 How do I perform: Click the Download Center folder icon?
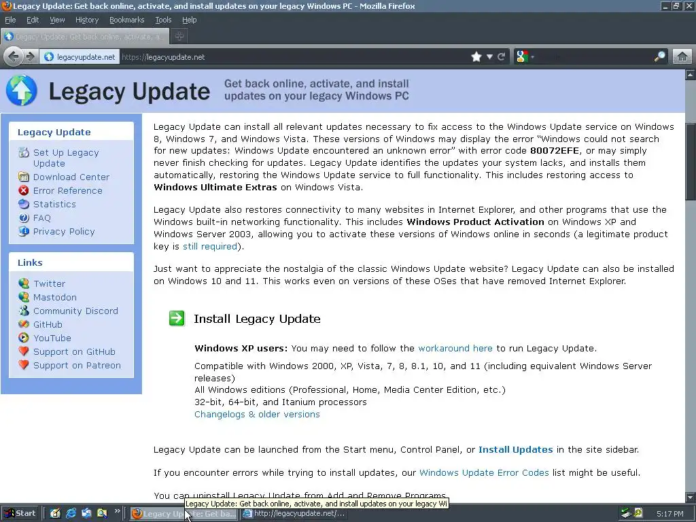24,177
